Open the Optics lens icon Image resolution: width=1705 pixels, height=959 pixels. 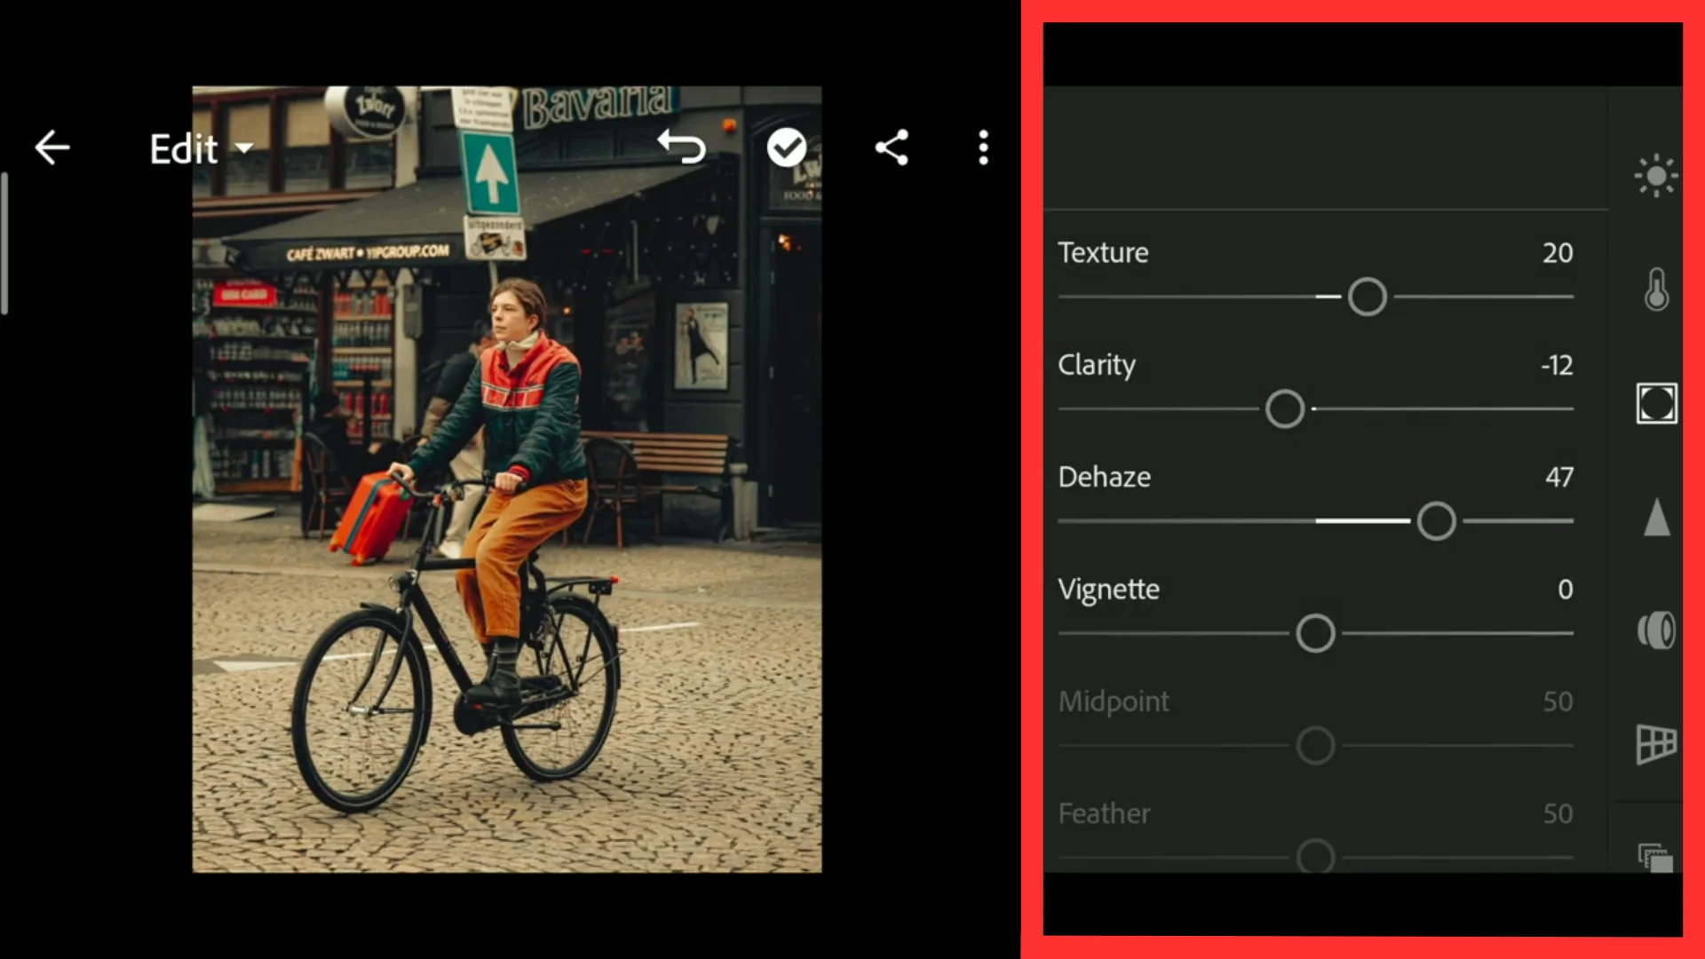pyautogui.click(x=1656, y=630)
